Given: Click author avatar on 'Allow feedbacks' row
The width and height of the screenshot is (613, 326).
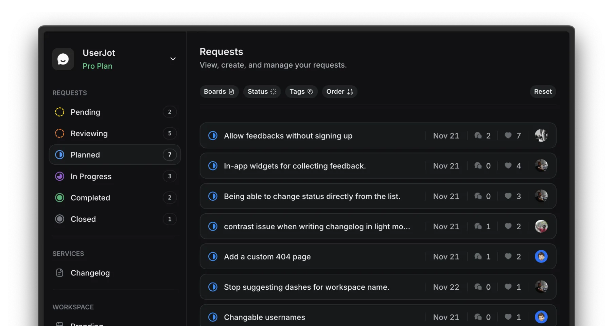Looking at the screenshot, I should coord(541,135).
